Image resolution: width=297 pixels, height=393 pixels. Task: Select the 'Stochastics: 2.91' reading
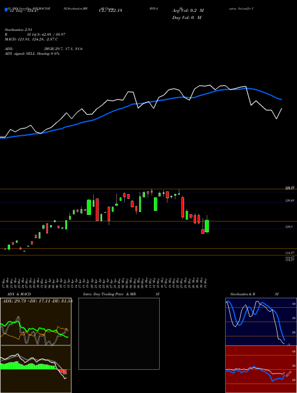pos(18,30)
